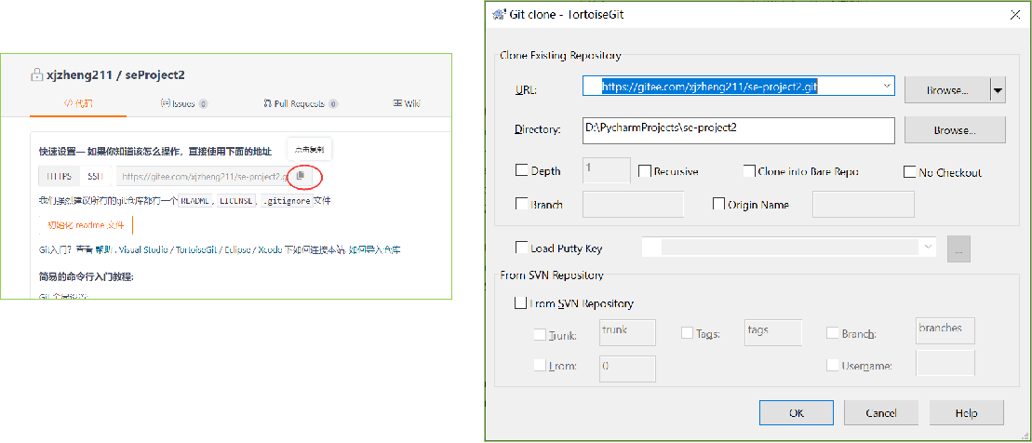Open the arrow menu beside URL Browse
Viewport: 1032px width, 443px height.
click(998, 90)
